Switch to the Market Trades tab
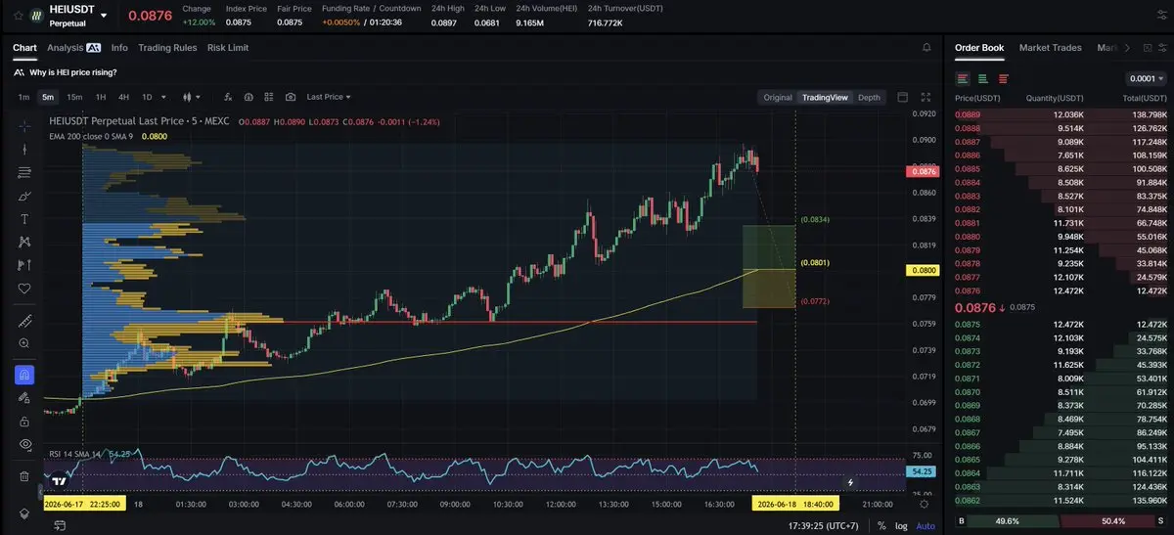The height and width of the screenshot is (535, 1174). (1051, 47)
